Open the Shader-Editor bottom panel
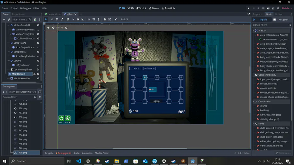Viewport: 294px width, 165px height. [102, 153]
